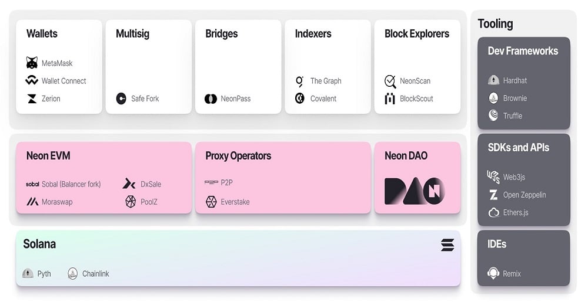This screenshot has height=302, width=588.
Task: Select the Zerion icon in Wallets
Action: 32,99
